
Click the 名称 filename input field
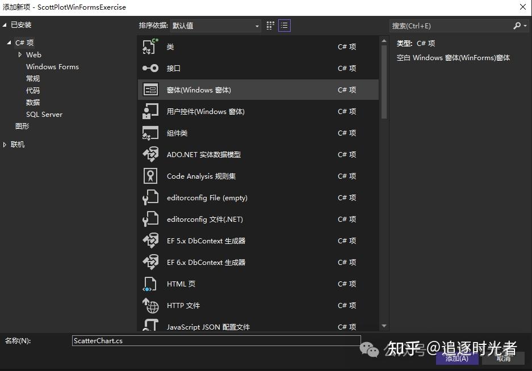pos(216,340)
